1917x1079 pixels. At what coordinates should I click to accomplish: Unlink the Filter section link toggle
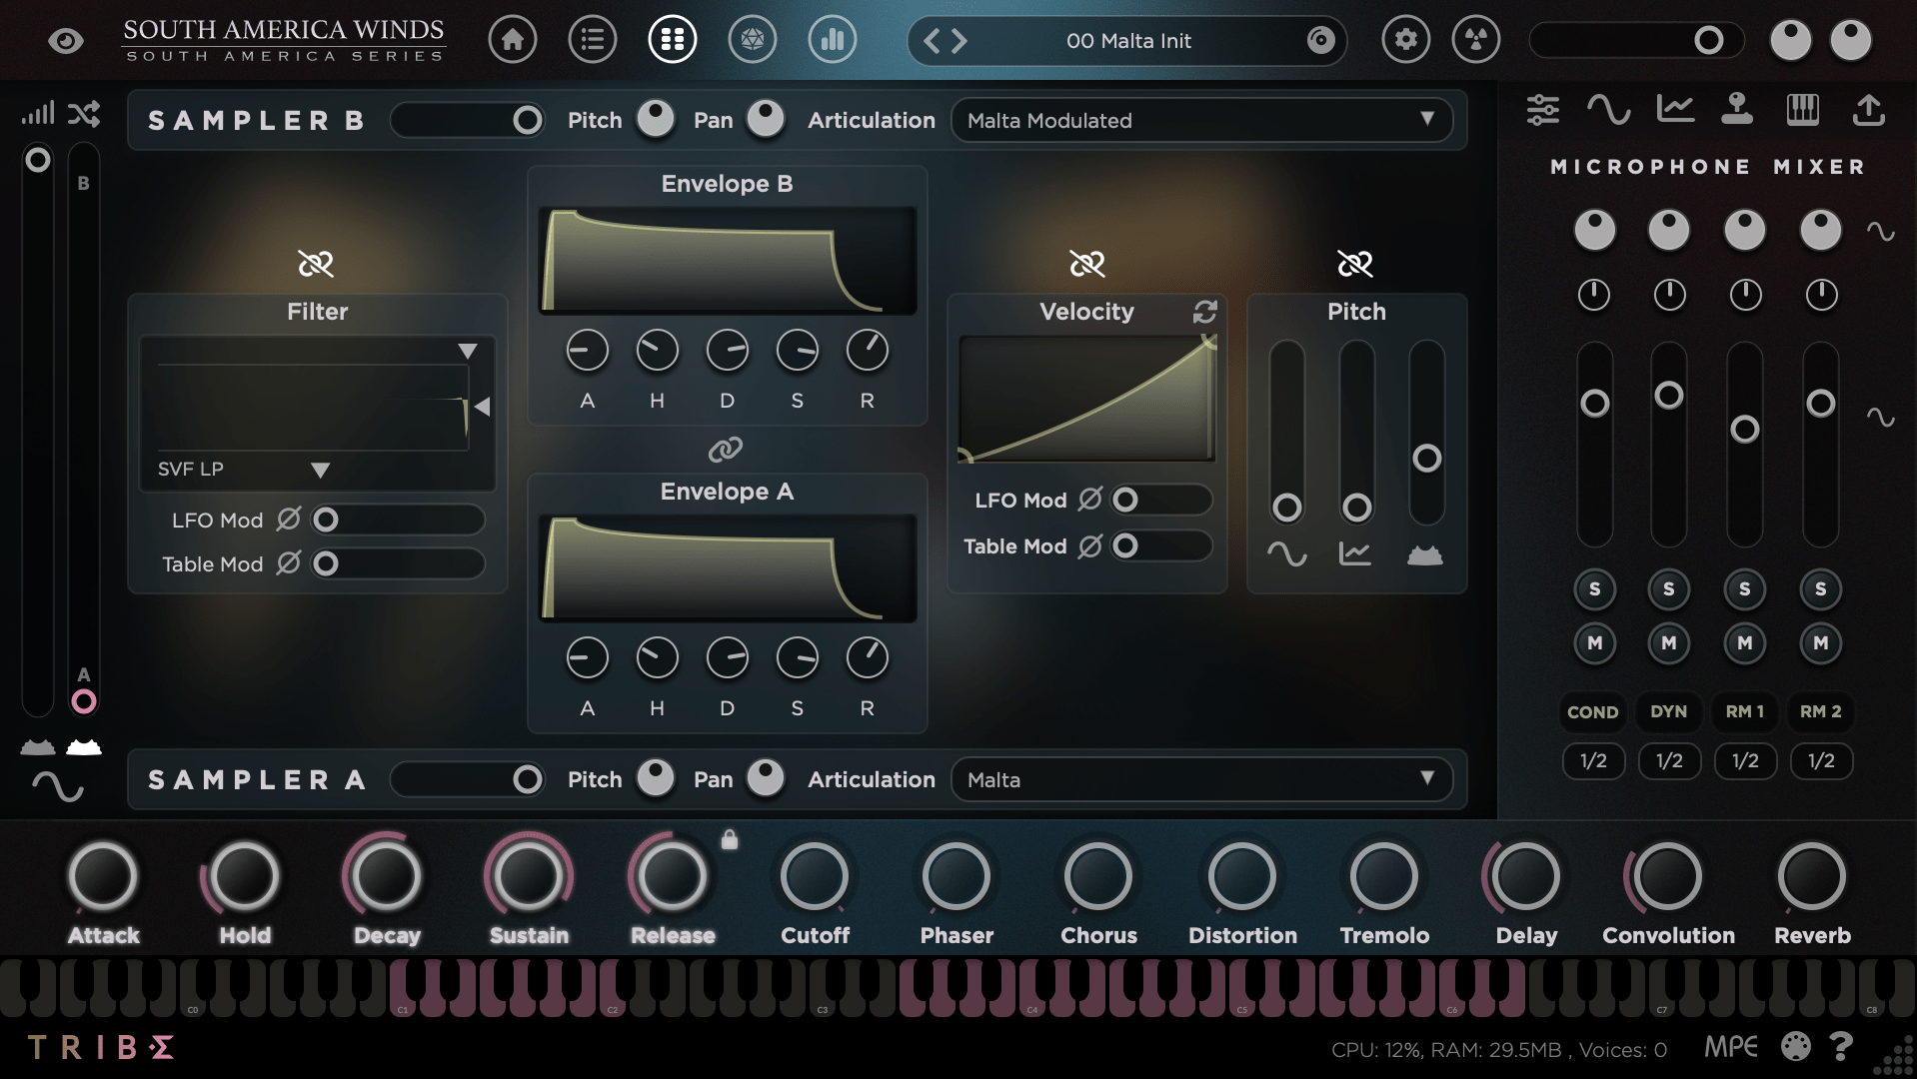317,264
